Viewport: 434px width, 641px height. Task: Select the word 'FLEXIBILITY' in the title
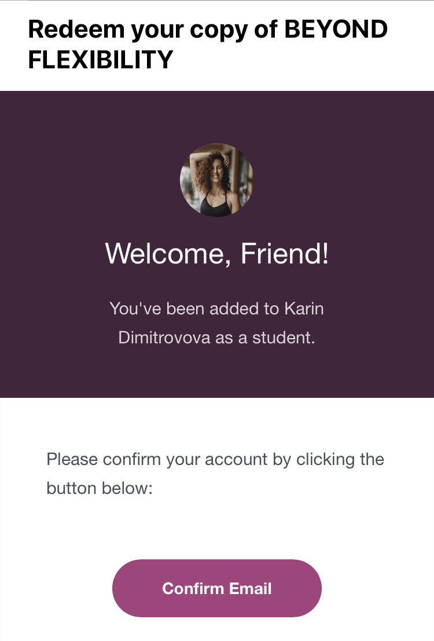101,60
